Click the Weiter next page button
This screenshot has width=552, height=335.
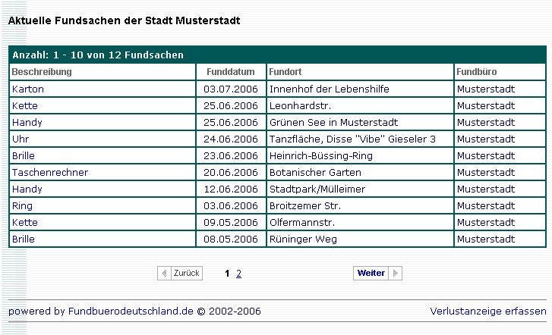(x=377, y=273)
